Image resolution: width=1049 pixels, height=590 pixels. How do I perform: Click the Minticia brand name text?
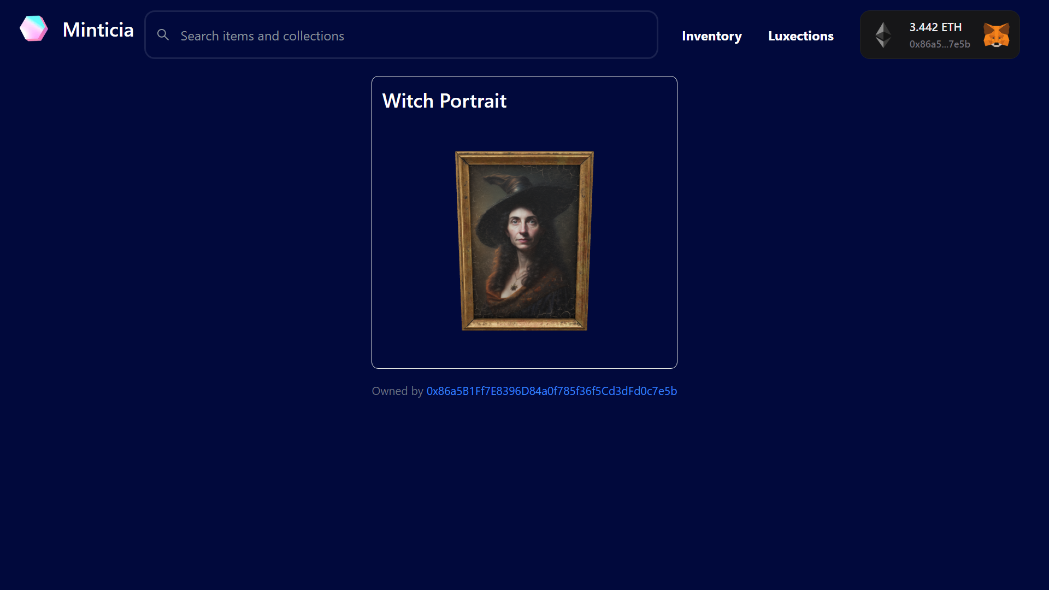tap(98, 30)
